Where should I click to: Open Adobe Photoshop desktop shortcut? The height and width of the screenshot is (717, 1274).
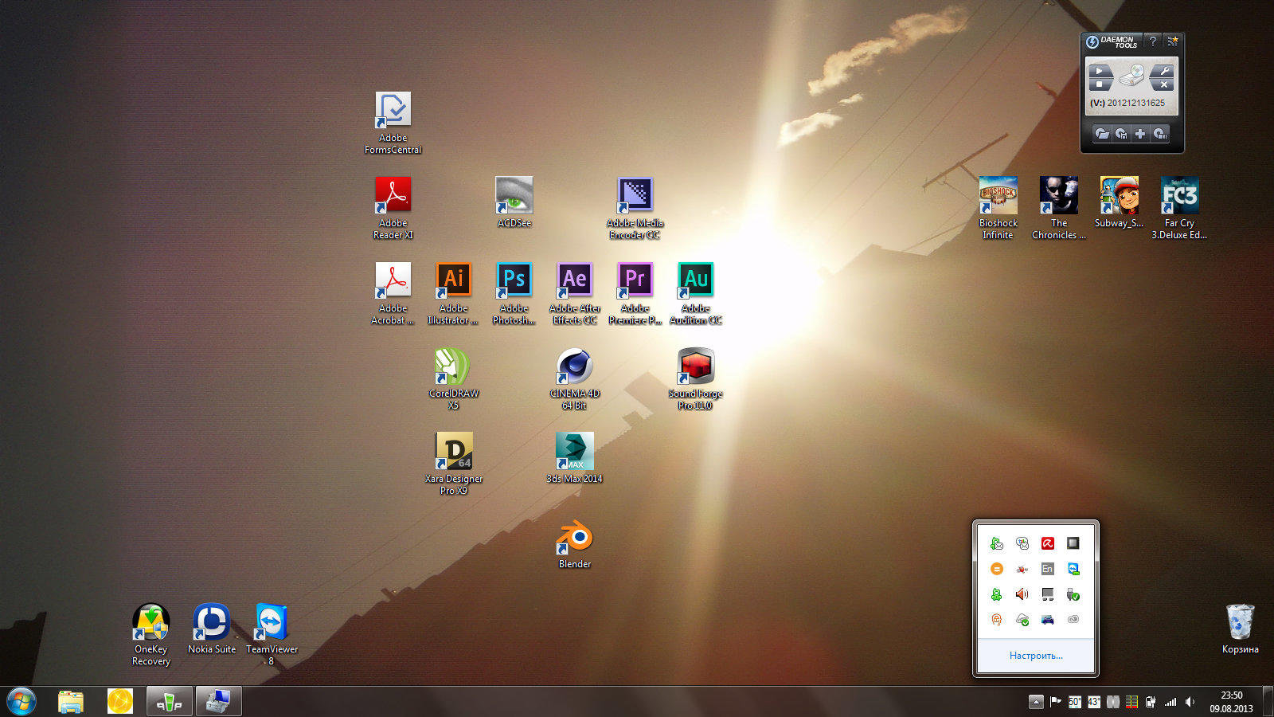pyautogui.click(x=514, y=280)
